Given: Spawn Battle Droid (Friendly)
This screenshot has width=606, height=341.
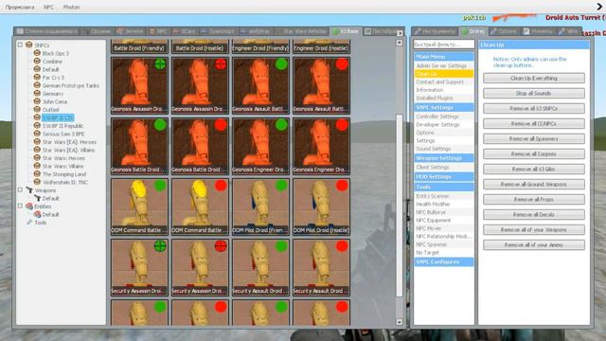Looking at the screenshot, I should tap(139, 46).
